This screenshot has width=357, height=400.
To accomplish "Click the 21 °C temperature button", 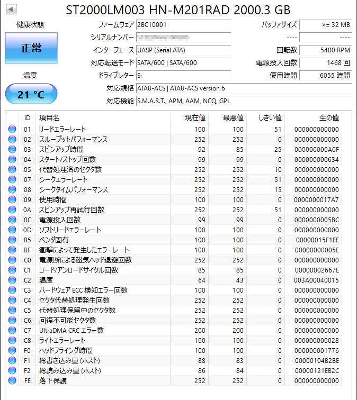I will [31, 94].
